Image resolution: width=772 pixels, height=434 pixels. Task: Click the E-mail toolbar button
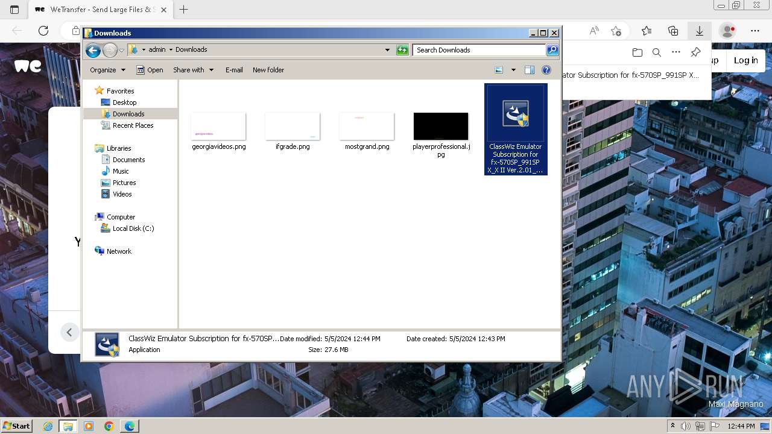click(x=234, y=70)
